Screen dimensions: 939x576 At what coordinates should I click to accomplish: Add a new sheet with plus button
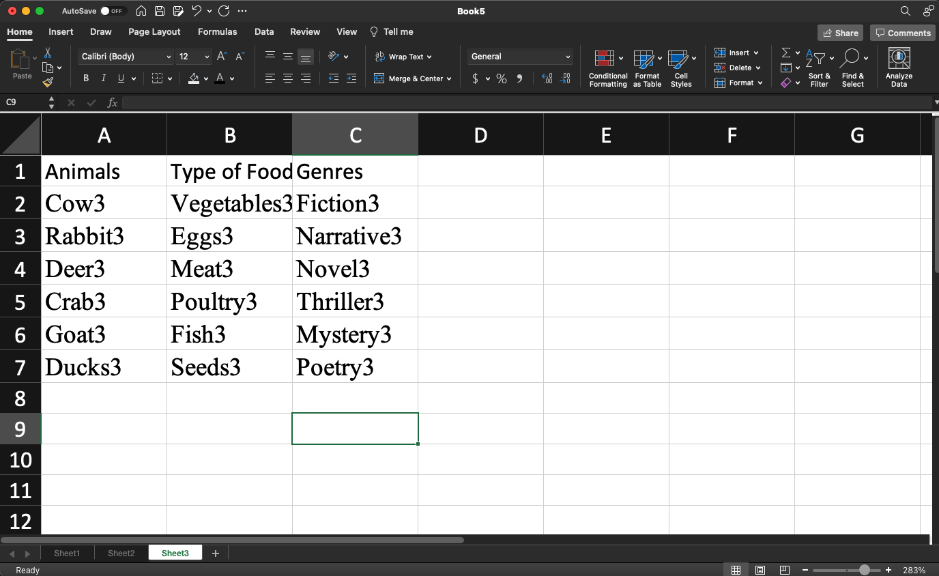tap(216, 553)
